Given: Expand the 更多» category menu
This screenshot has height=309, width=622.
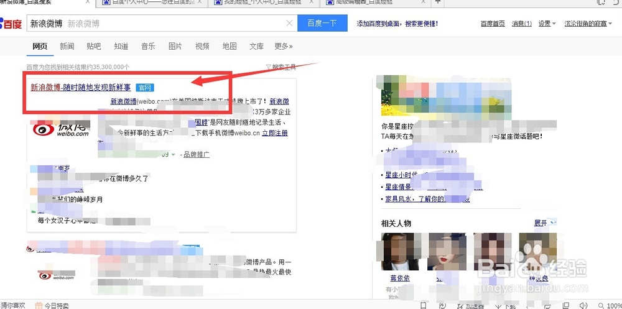Looking at the screenshot, I should click(x=284, y=47).
